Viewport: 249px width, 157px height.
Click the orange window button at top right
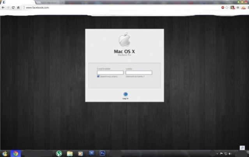tap(242, 2)
